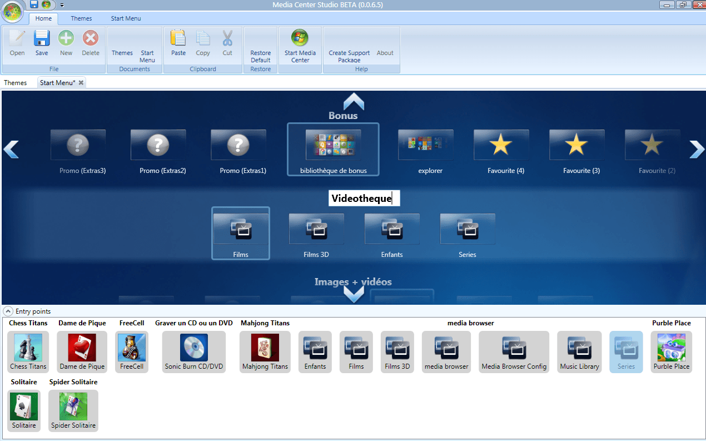
Task: Select the Series entry point tile
Action: click(626, 352)
